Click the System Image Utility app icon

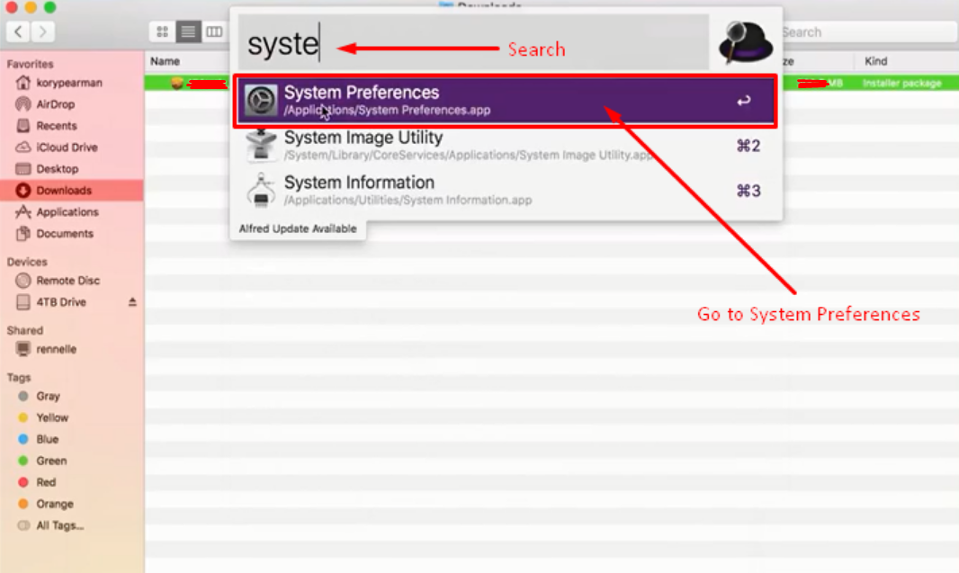tap(261, 146)
